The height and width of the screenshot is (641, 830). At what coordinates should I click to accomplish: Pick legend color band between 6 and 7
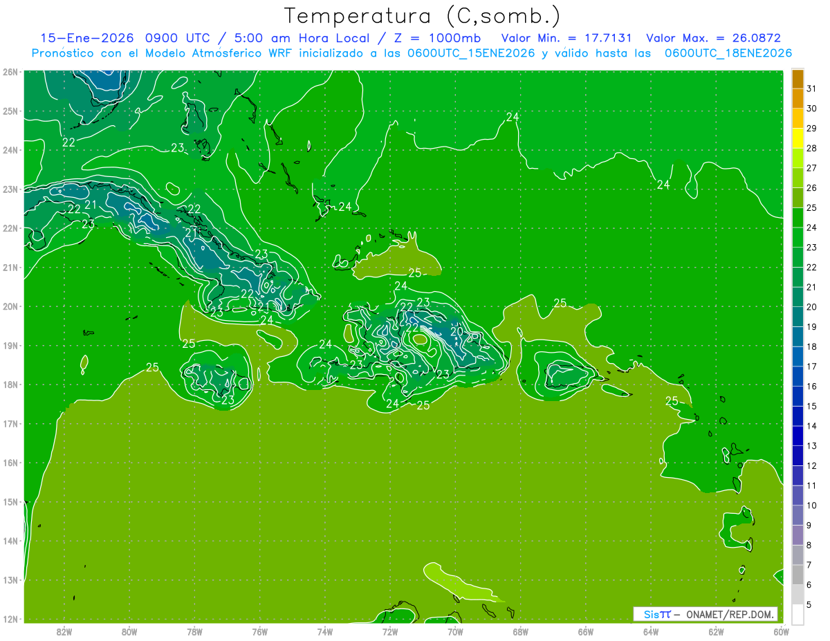tap(797, 575)
